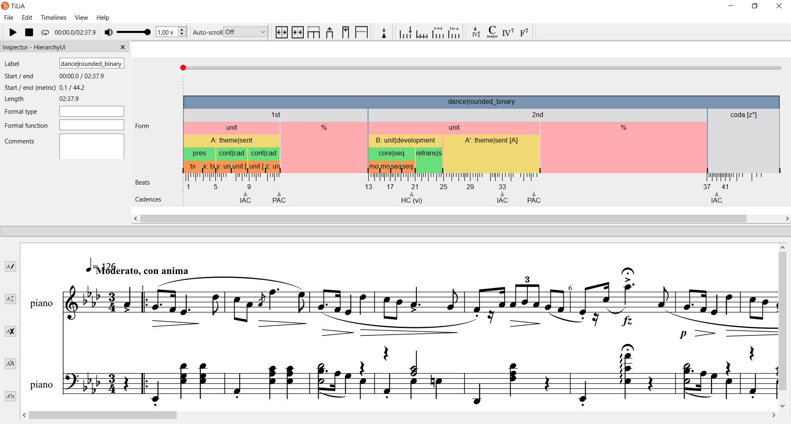Toggle the loop playback icon

pyautogui.click(x=45, y=33)
